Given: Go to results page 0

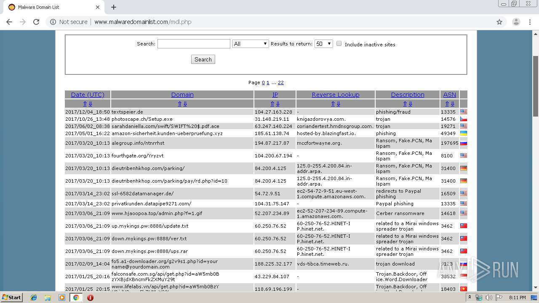Looking at the screenshot, I should point(263,82).
